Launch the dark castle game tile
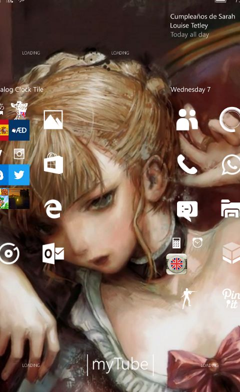This screenshot has width=240, height=392. pos(19,198)
